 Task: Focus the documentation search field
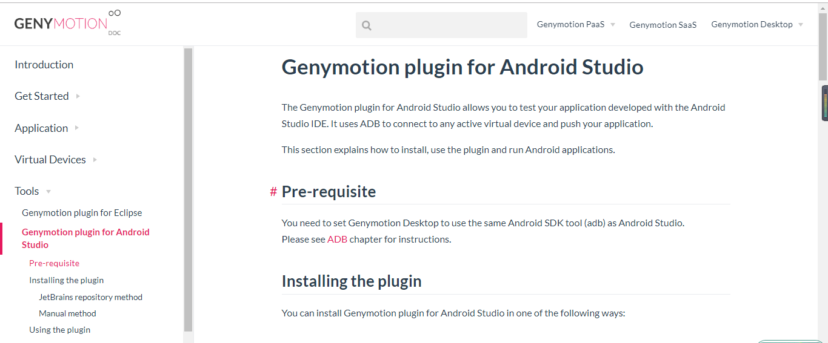pos(441,25)
